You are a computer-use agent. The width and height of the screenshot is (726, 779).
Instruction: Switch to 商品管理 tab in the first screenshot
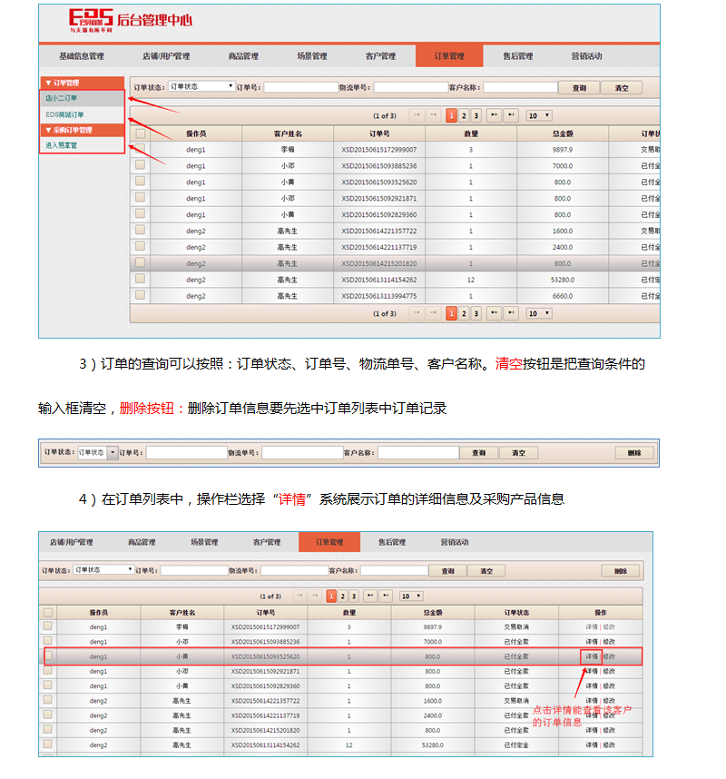[x=243, y=56]
